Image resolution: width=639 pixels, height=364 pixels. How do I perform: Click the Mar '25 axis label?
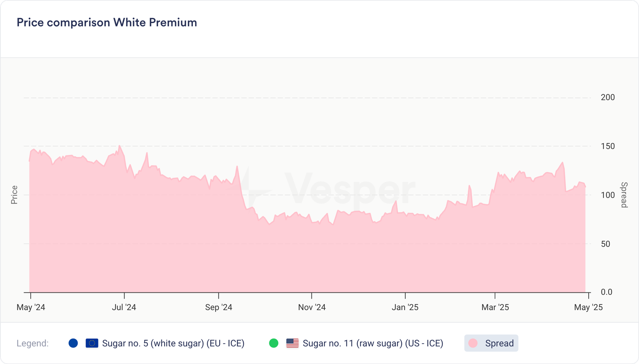point(495,307)
